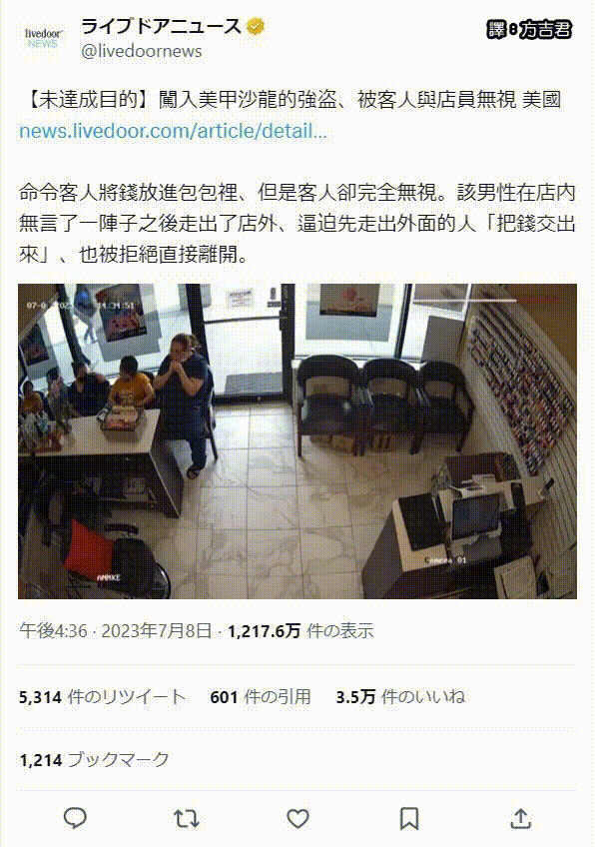Image resolution: width=595 pixels, height=847 pixels.
Task: Click the 1,214 ブックマーク count
Action: (x=95, y=760)
